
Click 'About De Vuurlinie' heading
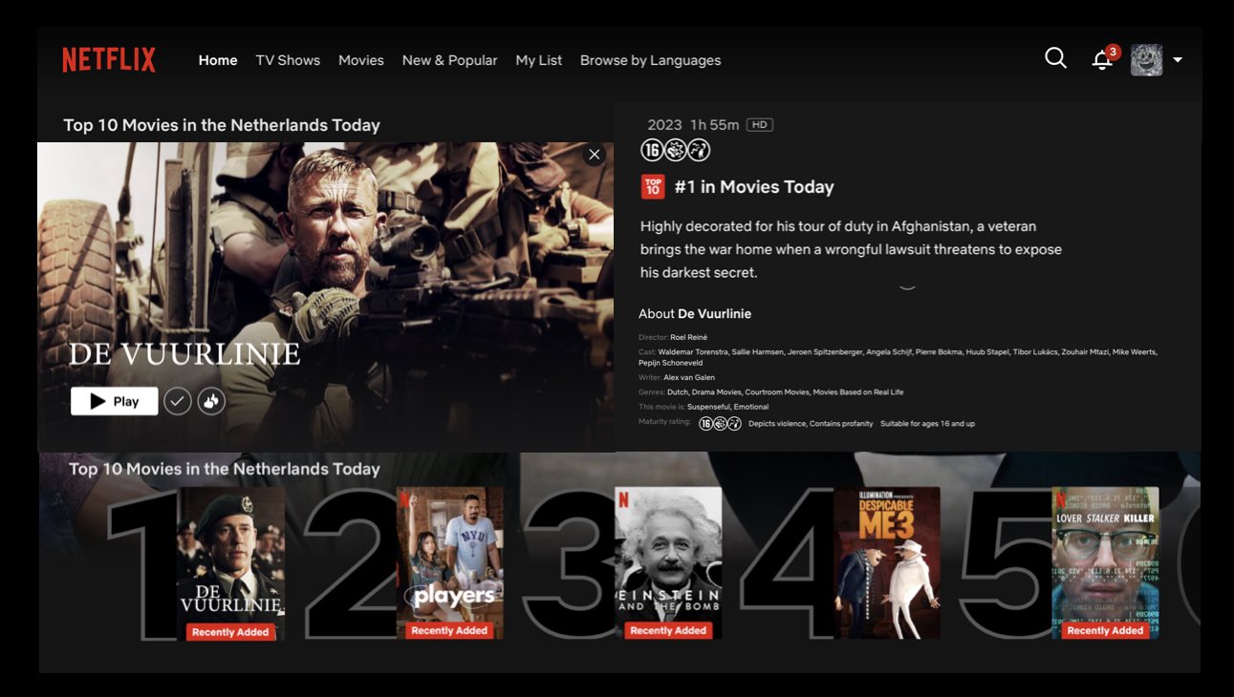pos(695,314)
